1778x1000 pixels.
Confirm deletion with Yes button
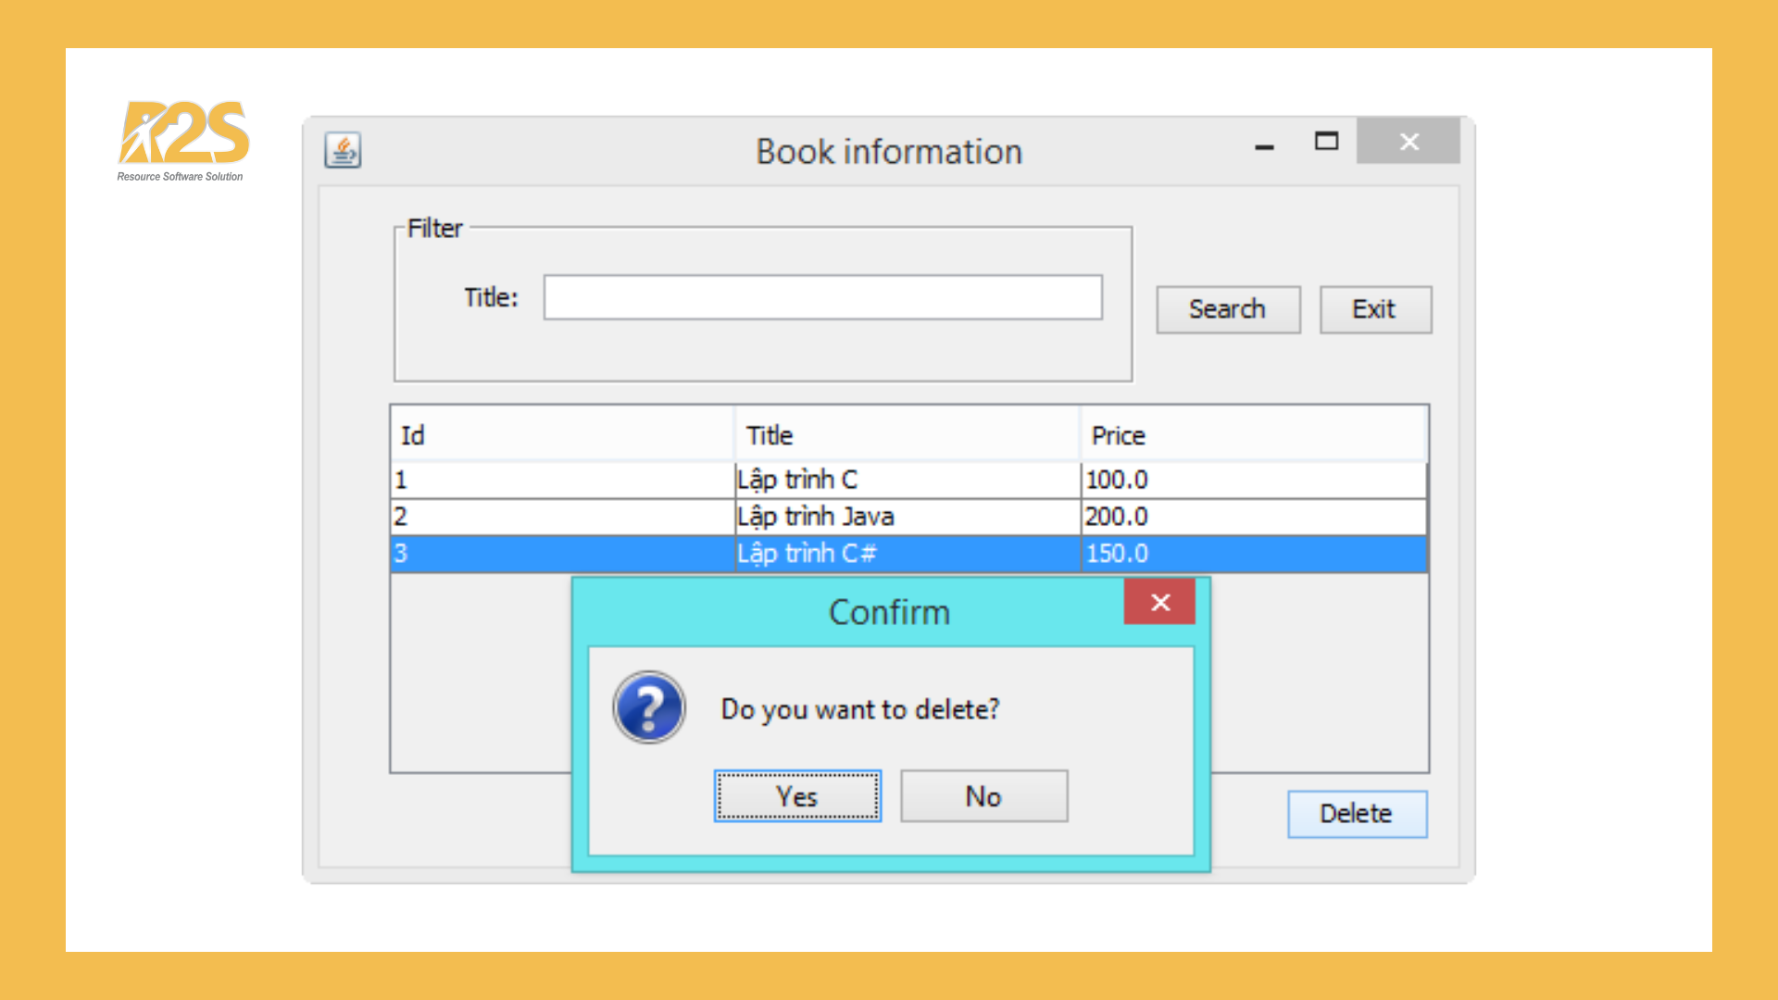click(x=797, y=796)
